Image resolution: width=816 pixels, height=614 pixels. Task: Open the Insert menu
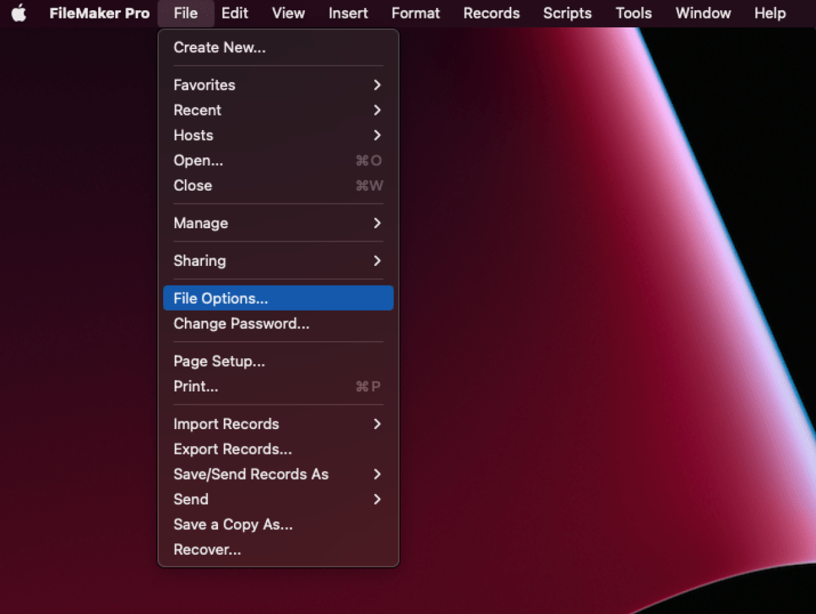coord(348,13)
